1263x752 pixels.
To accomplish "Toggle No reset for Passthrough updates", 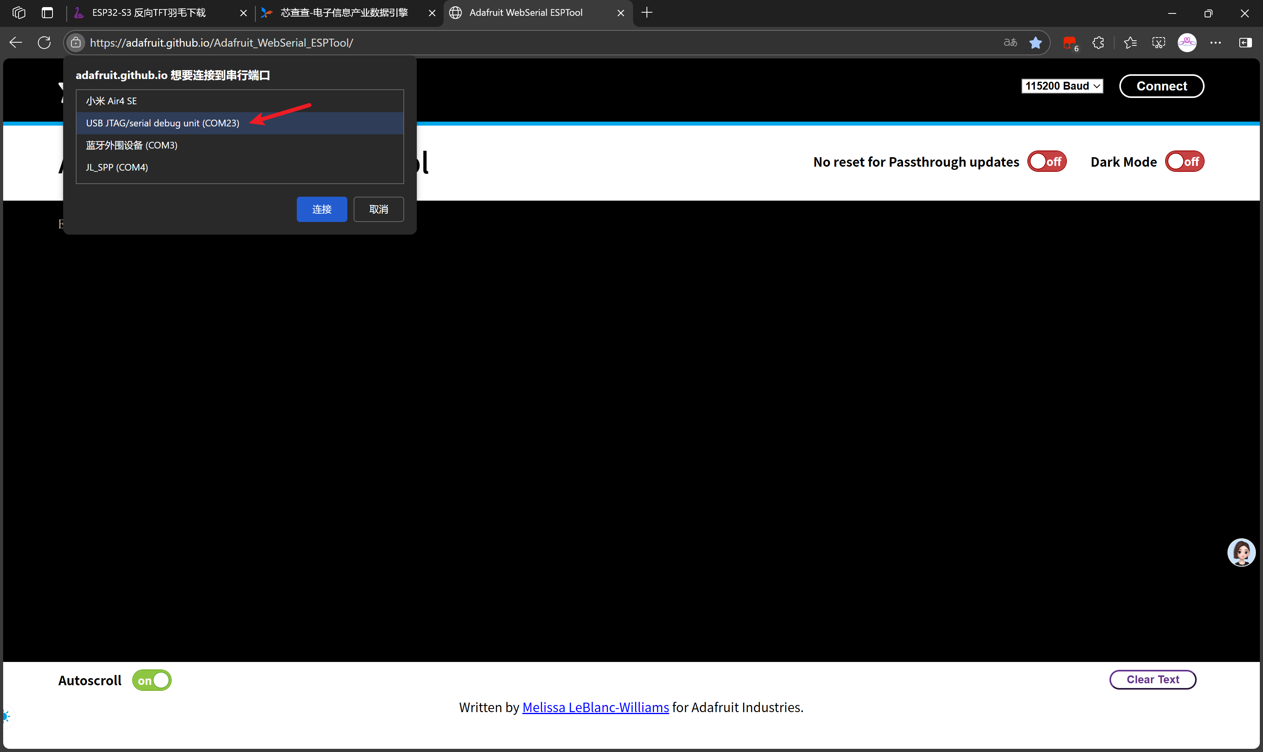I will [x=1046, y=162].
